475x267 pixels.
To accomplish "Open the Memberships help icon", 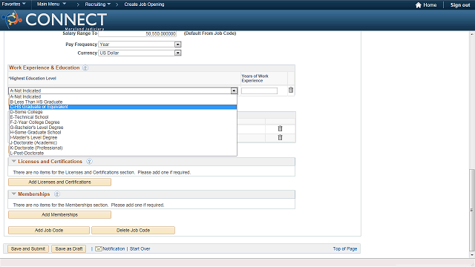I will [x=57, y=194].
